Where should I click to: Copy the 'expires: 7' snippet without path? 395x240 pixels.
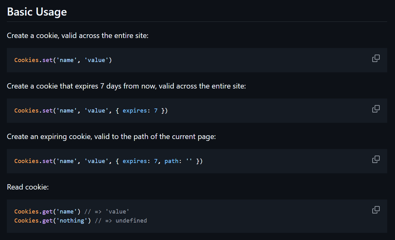[x=376, y=109]
